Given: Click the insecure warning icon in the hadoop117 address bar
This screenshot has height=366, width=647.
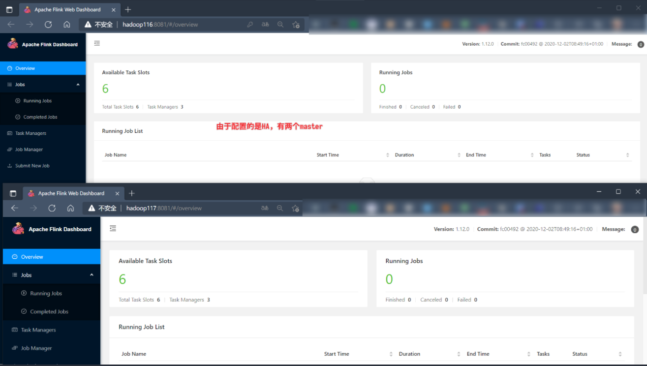Looking at the screenshot, I should click(x=92, y=208).
